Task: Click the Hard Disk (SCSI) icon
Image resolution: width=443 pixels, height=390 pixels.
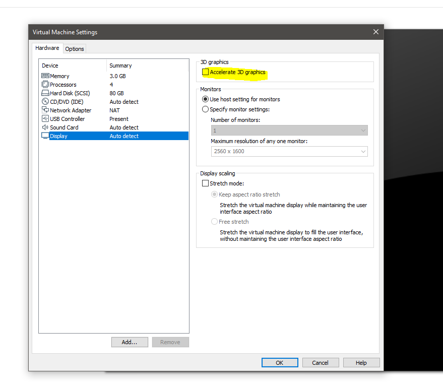Action: coord(45,93)
